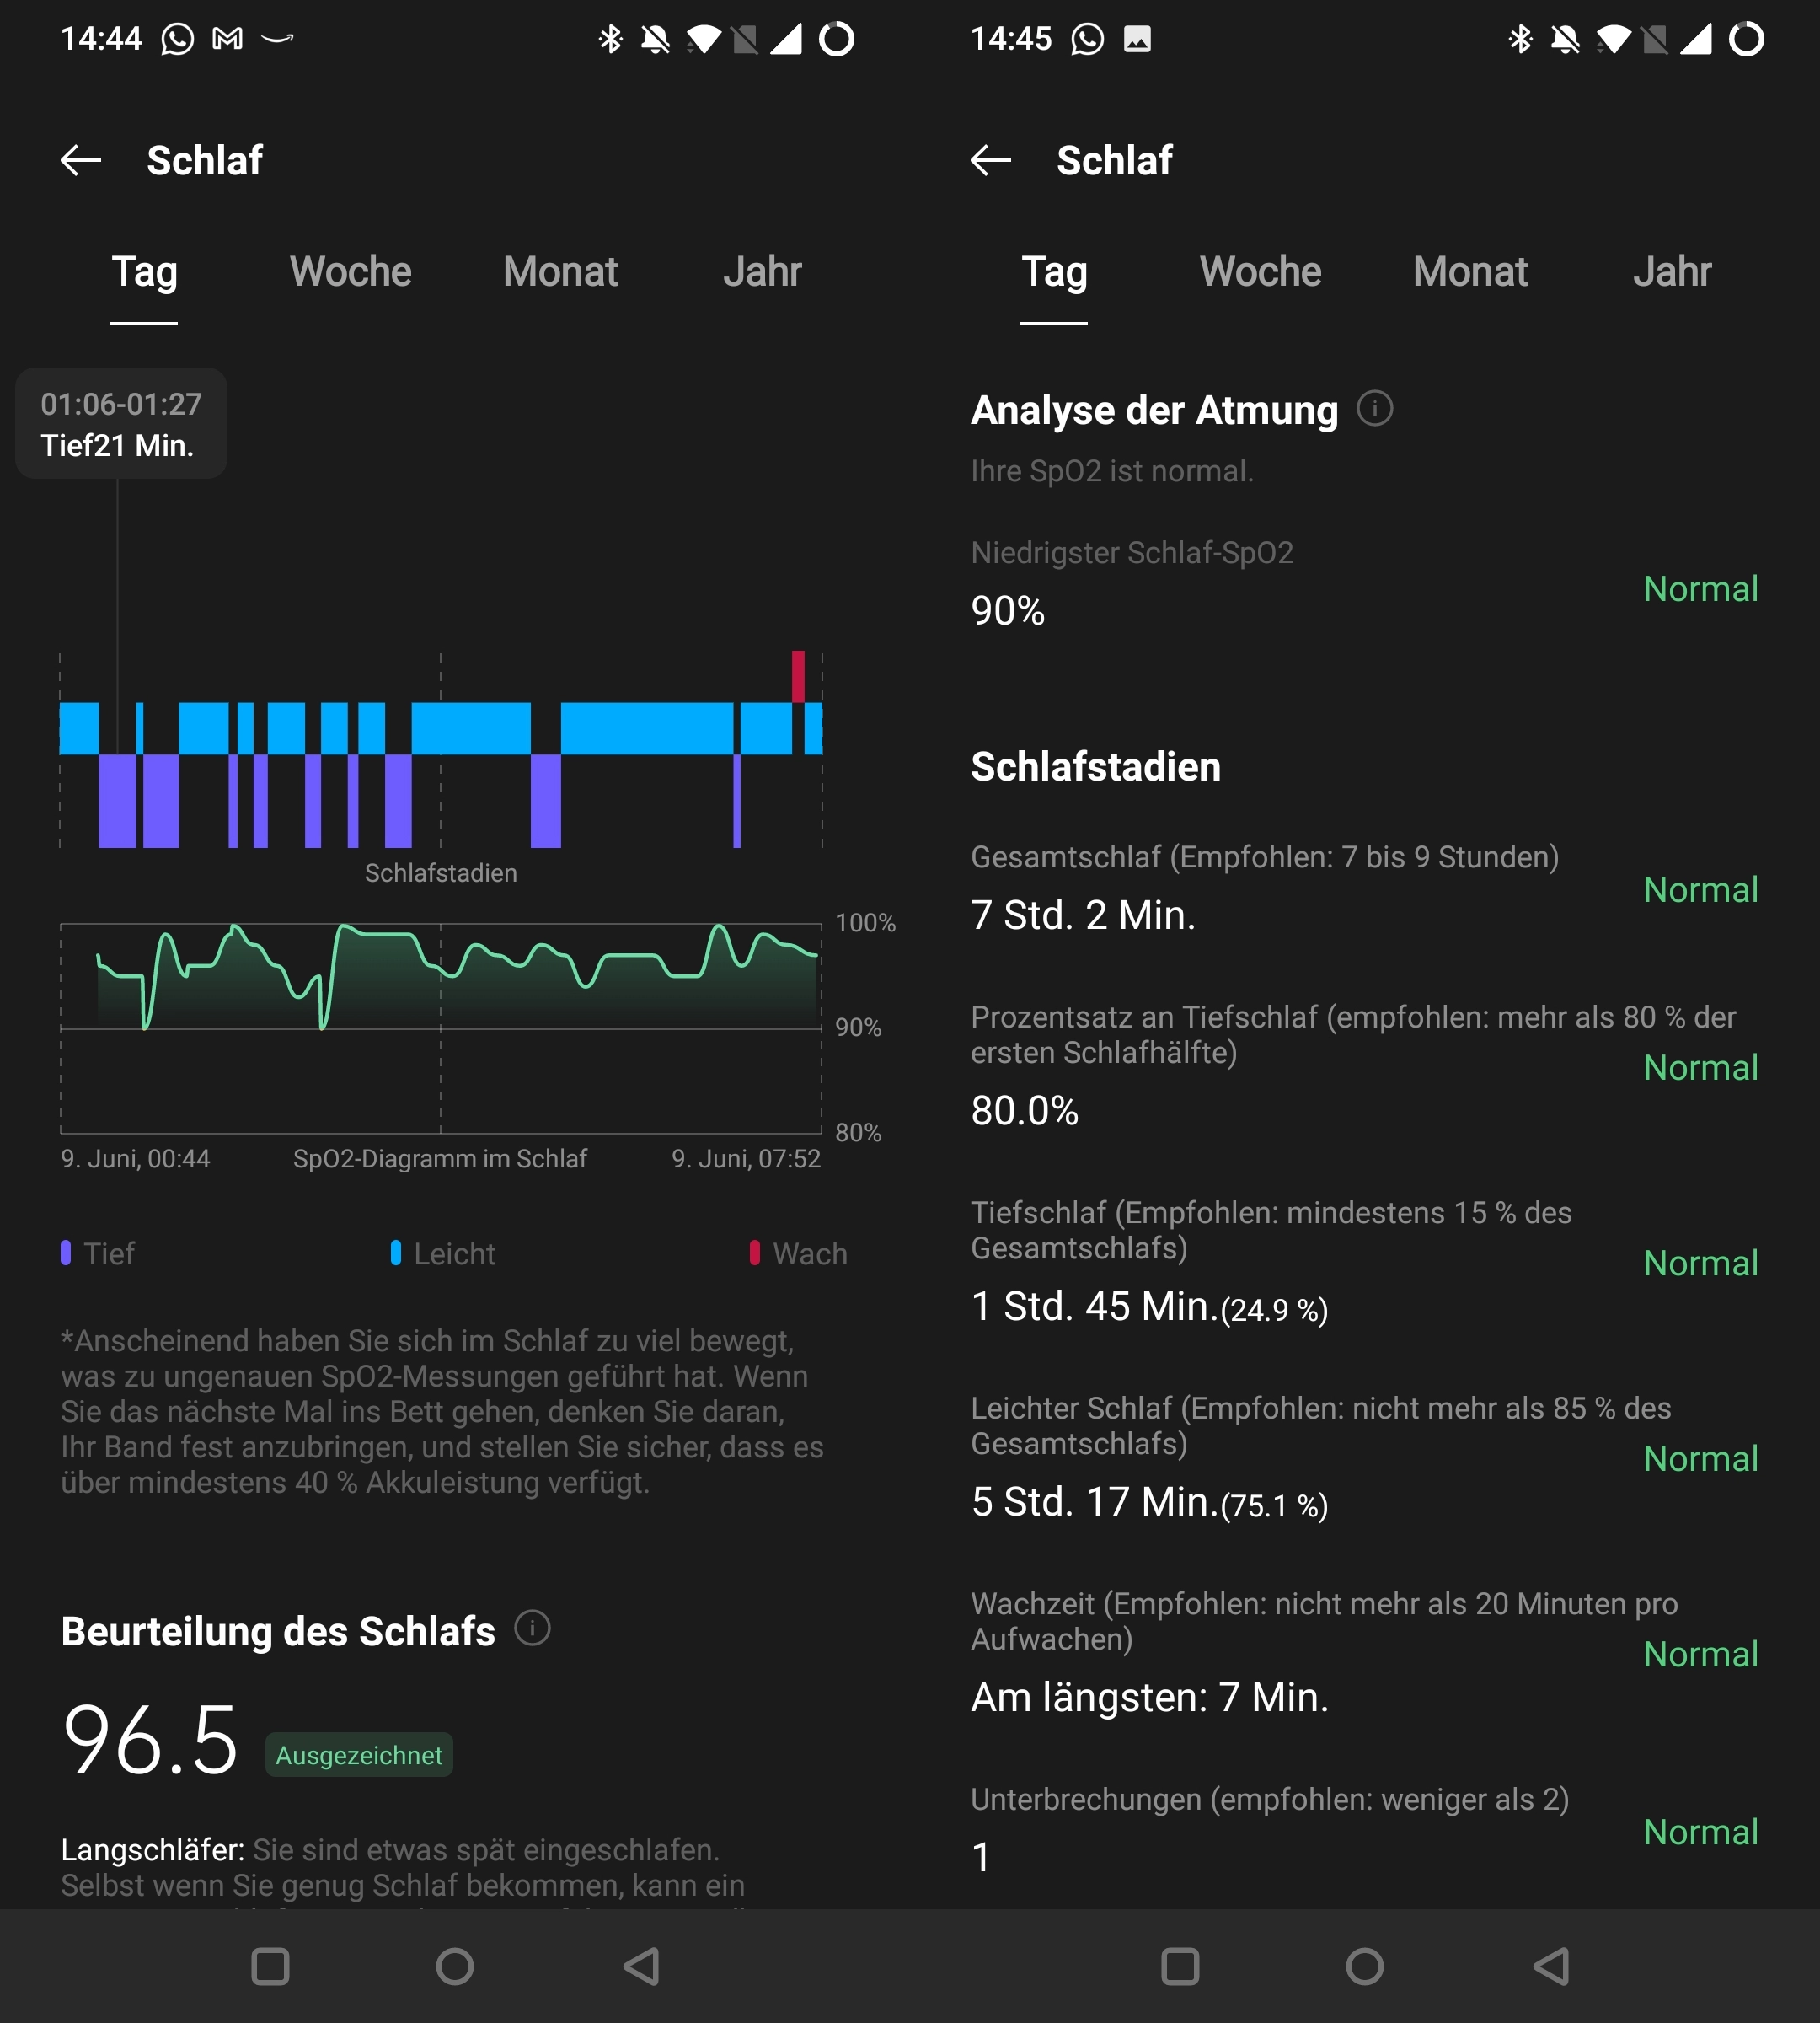Tap purple Tief legend swatch
The width and height of the screenshot is (1820, 2023).
(x=66, y=1253)
